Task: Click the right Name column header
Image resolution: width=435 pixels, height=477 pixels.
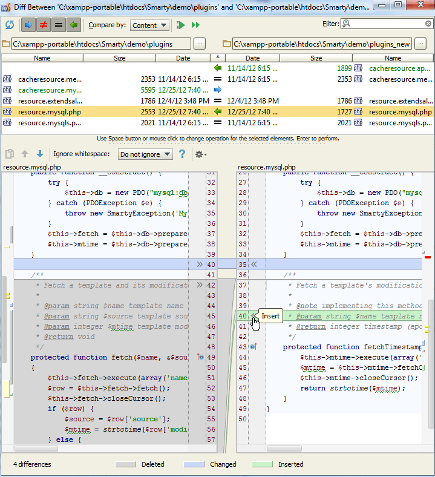Action: point(393,58)
